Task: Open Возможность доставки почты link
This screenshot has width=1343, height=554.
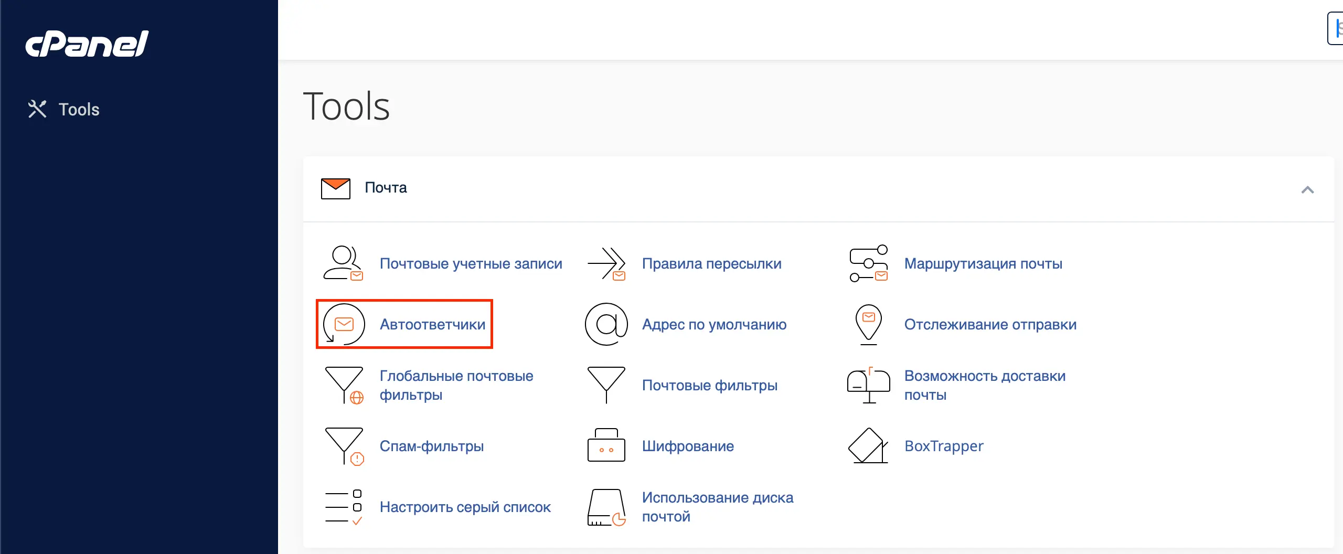Action: point(985,385)
